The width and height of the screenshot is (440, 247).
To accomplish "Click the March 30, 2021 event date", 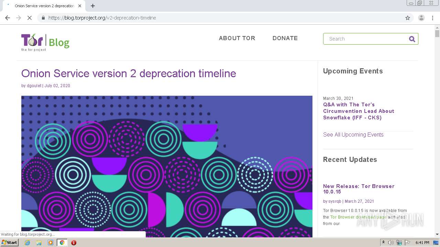I will point(338,98).
